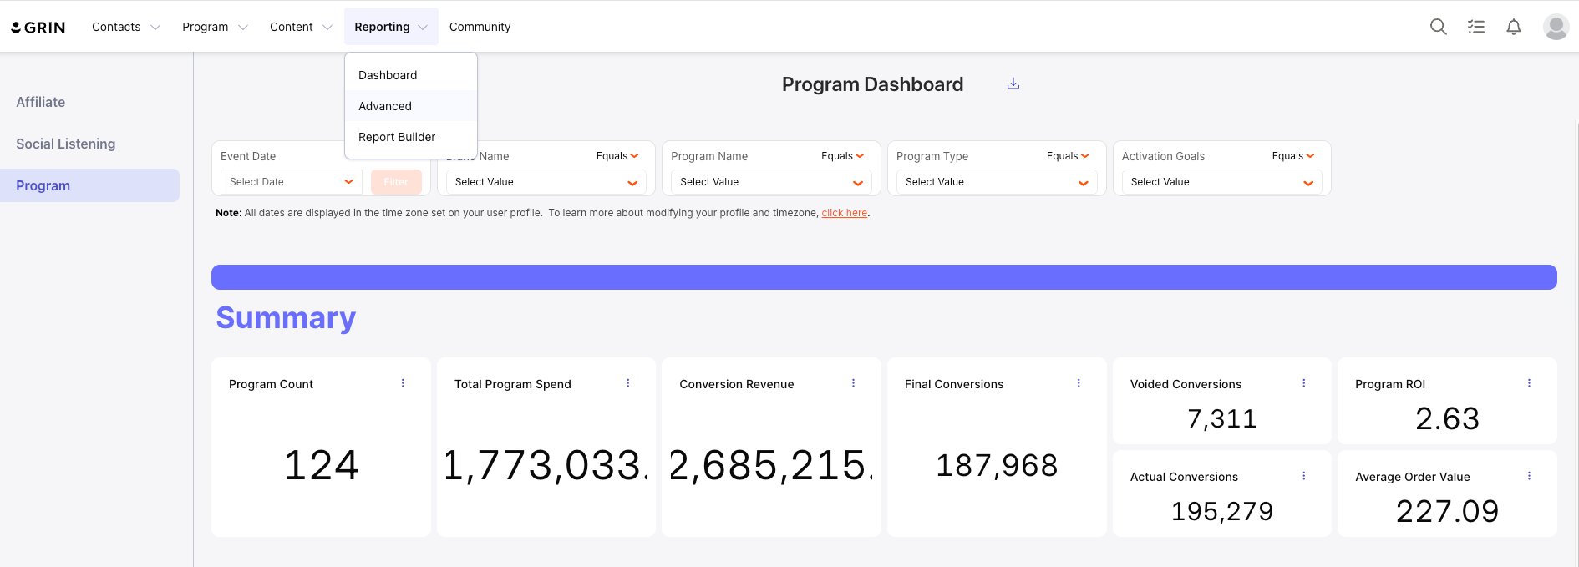Viewport: 1579px width, 567px height.
Task: Open Conversion Revenue card options menu
Action: click(x=853, y=383)
